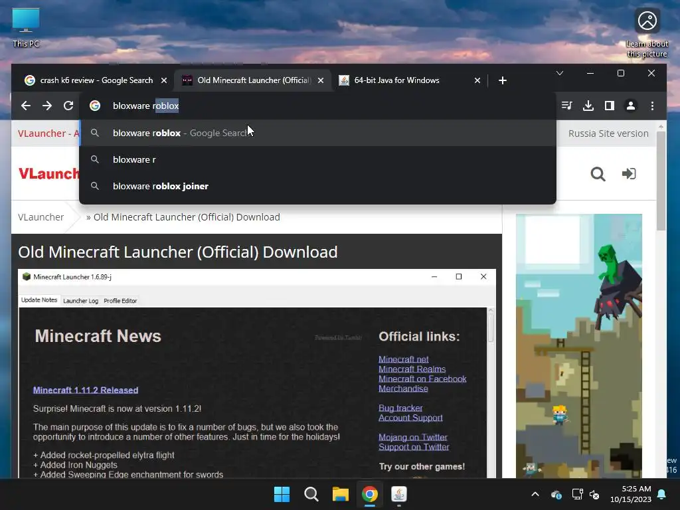Open Windows taskbar Search
This screenshot has height=510, width=680.
311,494
